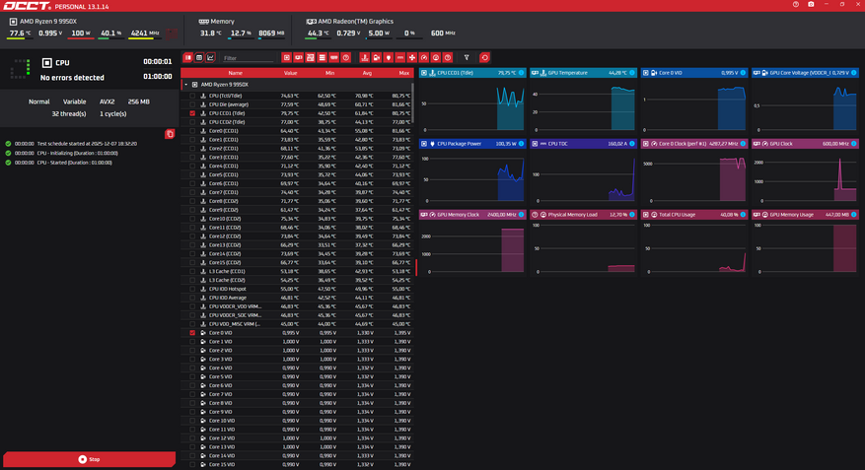Open the help icon in title bar
Image resolution: width=865 pixels, height=470 pixels.
pyautogui.click(x=796, y=5)
